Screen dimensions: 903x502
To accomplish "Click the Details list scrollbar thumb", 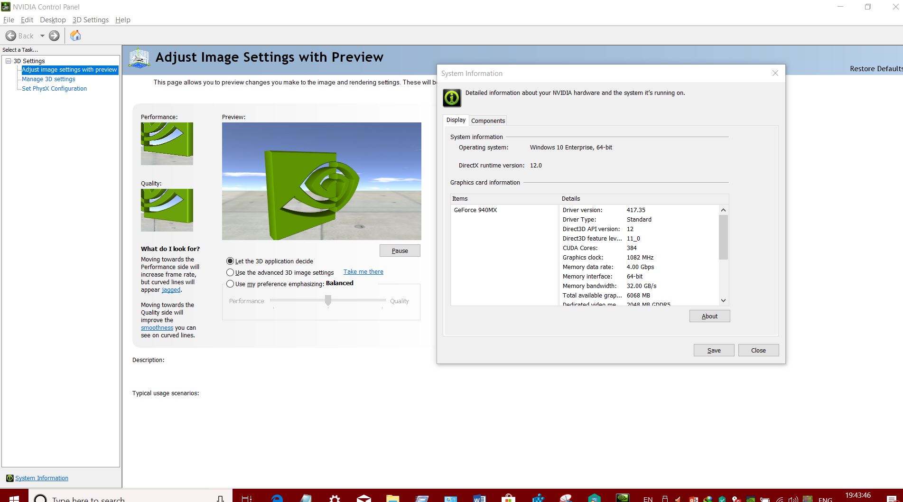I will [723, 237].
